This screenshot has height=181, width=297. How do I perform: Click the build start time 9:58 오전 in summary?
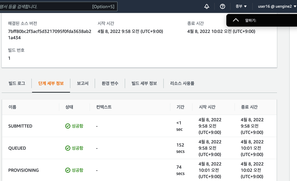click(x=130, y=31)
